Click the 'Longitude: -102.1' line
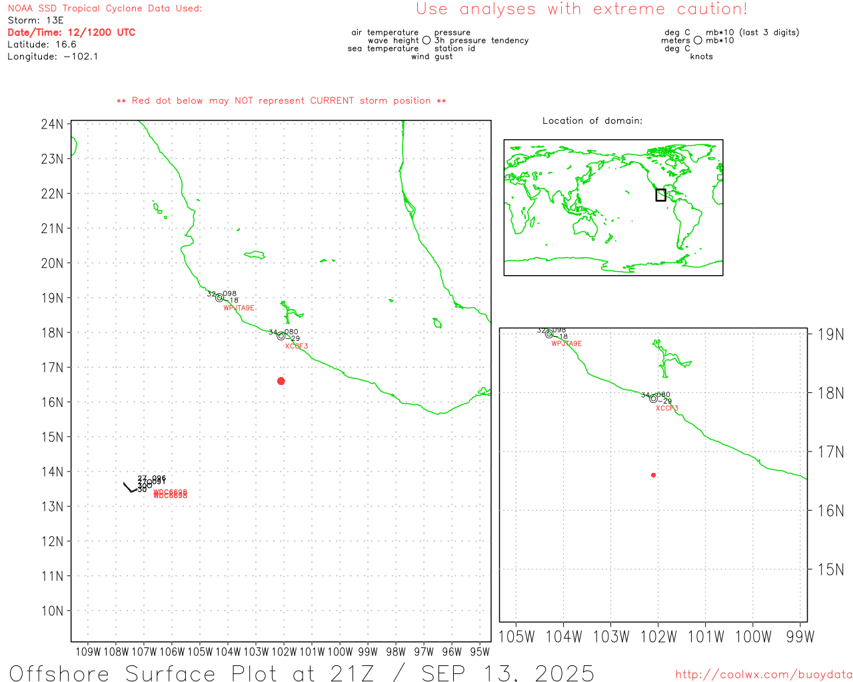The image size is (853, 682). click(53, 57)
